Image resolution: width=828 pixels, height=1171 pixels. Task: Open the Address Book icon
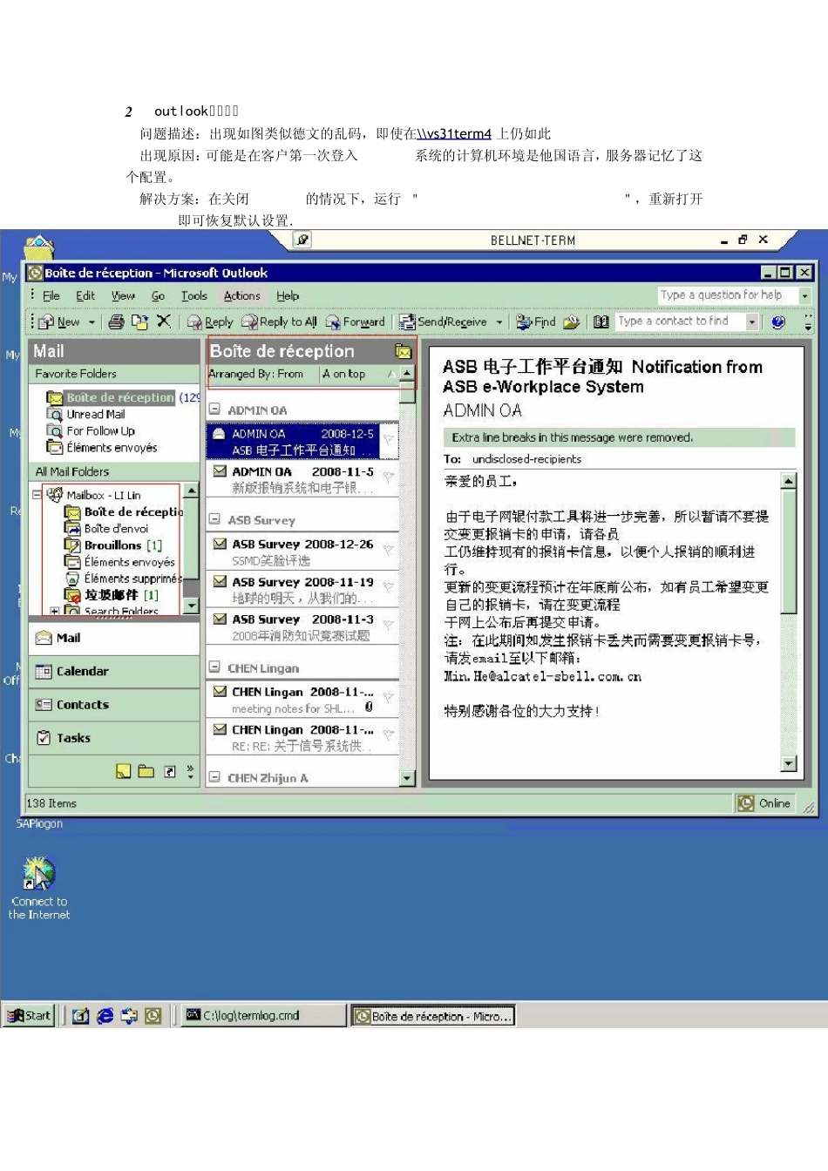601,322
